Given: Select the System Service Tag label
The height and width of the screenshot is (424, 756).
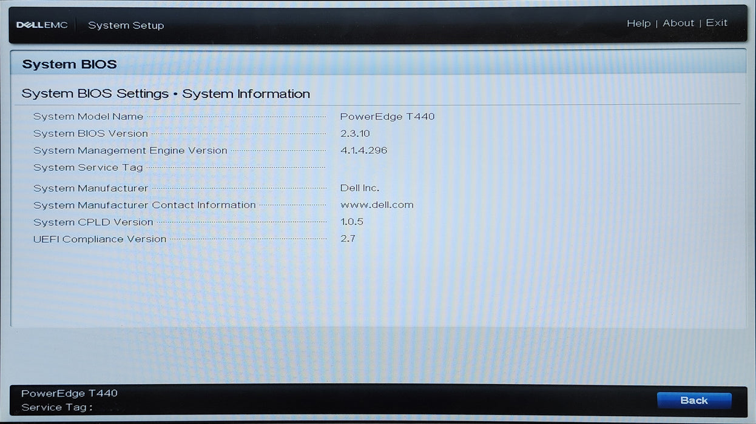Looking at the screenshot, I should (88, 167).
